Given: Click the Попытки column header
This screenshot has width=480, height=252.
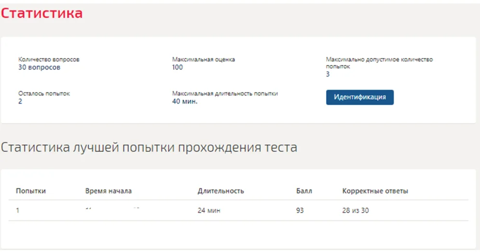Looking at the screenshot, I should (x=30, y=191).
